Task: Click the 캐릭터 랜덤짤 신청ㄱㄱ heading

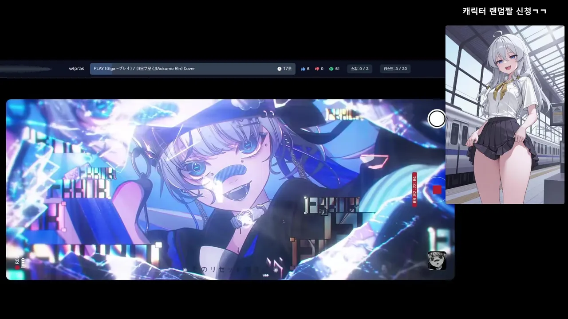Action: pyautogui.click(x=505, y=11)
